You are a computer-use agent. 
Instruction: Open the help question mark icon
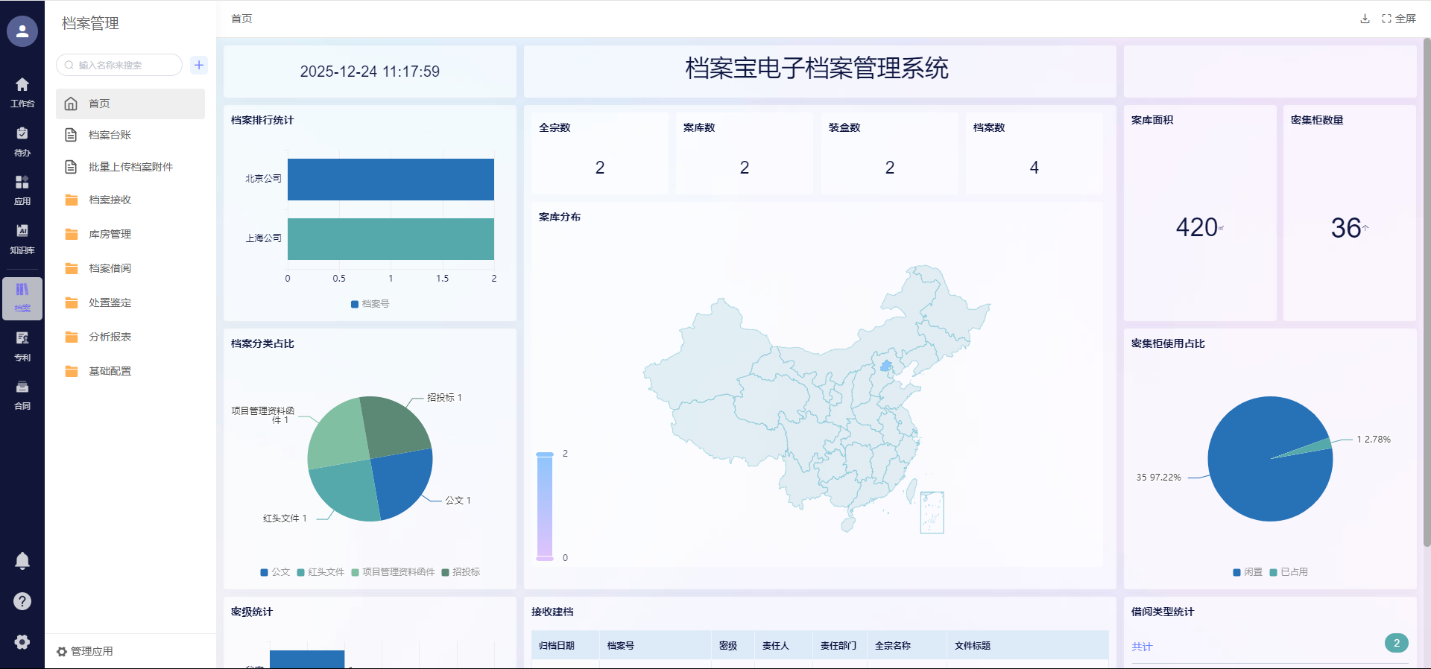22,601
